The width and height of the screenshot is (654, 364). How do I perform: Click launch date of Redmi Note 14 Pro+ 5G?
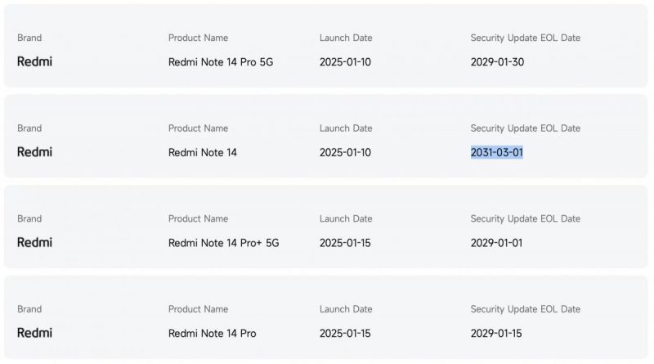(345, 243)
